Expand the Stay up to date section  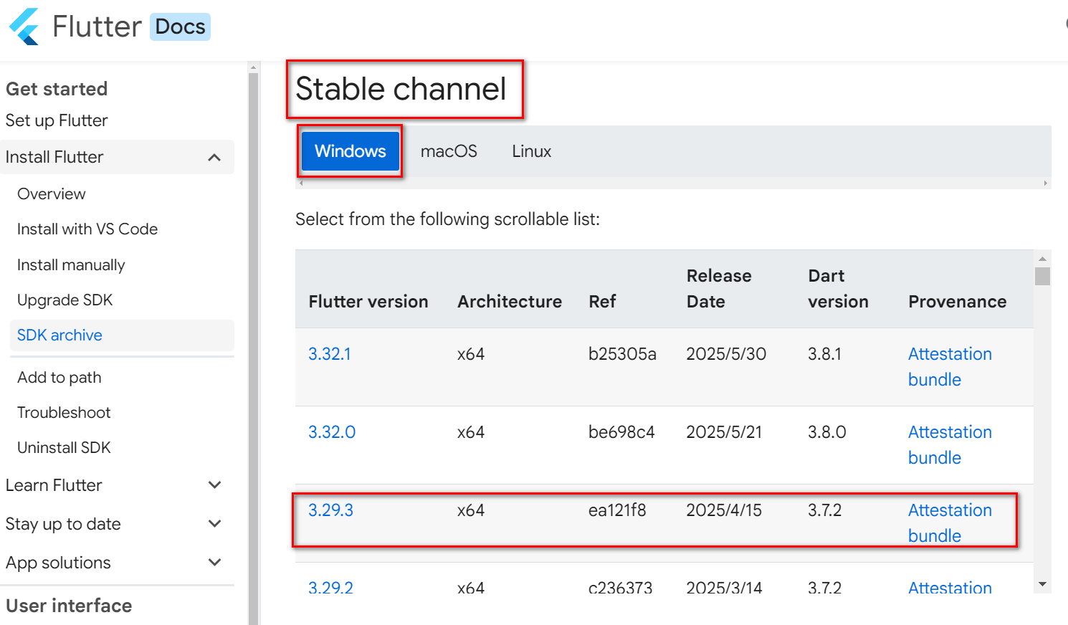tap(214, 524)
